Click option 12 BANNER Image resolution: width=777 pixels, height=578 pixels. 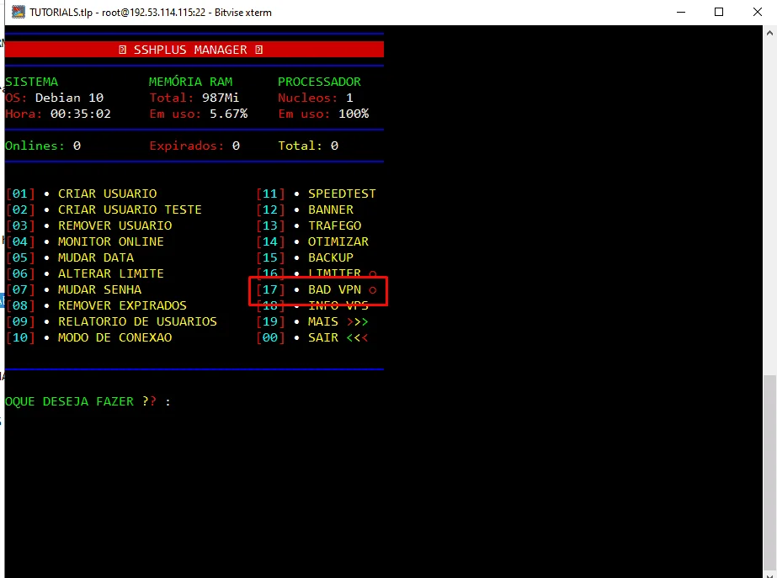306,209
